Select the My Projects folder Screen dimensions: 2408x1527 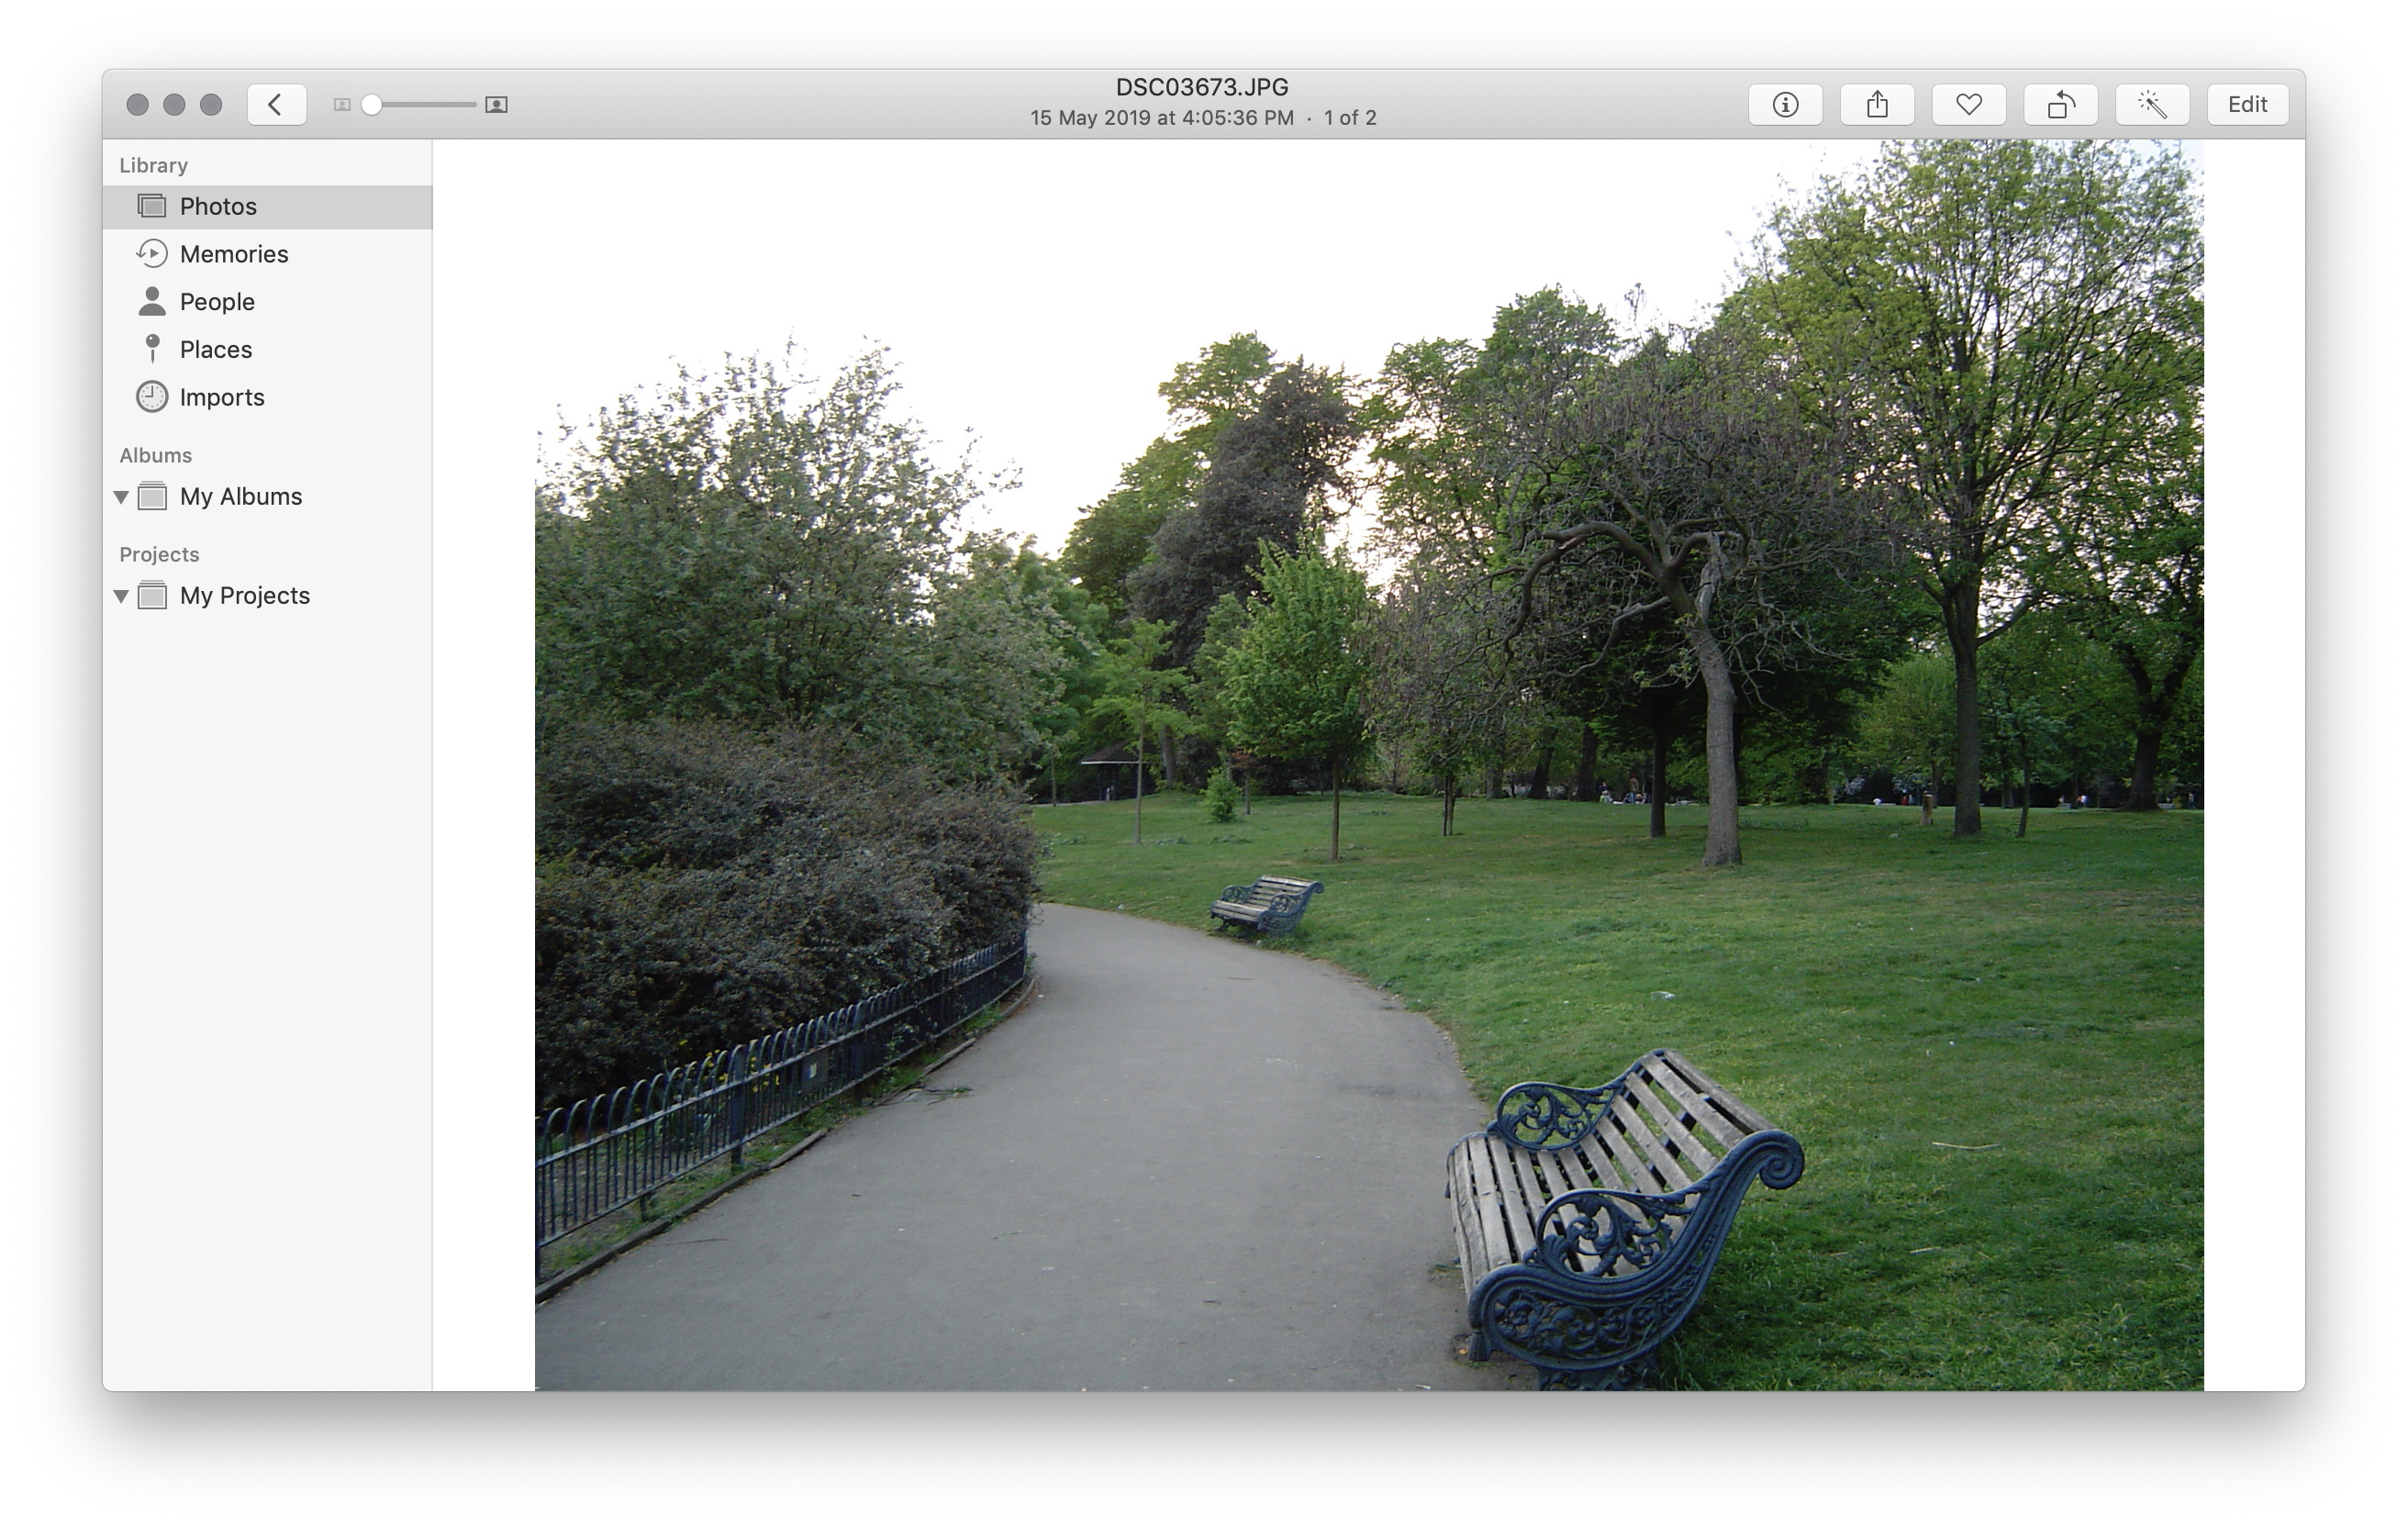tap(244, 596)
